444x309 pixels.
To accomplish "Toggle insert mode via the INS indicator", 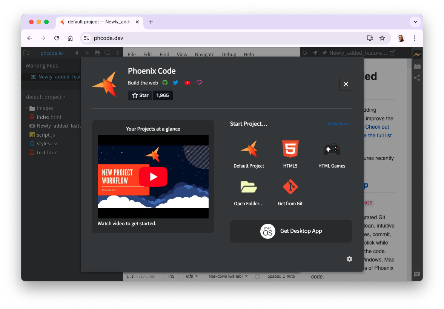I will point(171,276).
